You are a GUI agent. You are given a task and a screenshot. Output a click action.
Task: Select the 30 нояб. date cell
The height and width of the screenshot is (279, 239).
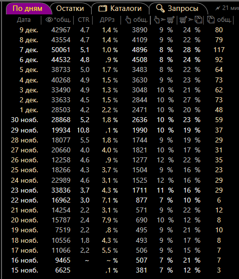[x=24, y=120]
